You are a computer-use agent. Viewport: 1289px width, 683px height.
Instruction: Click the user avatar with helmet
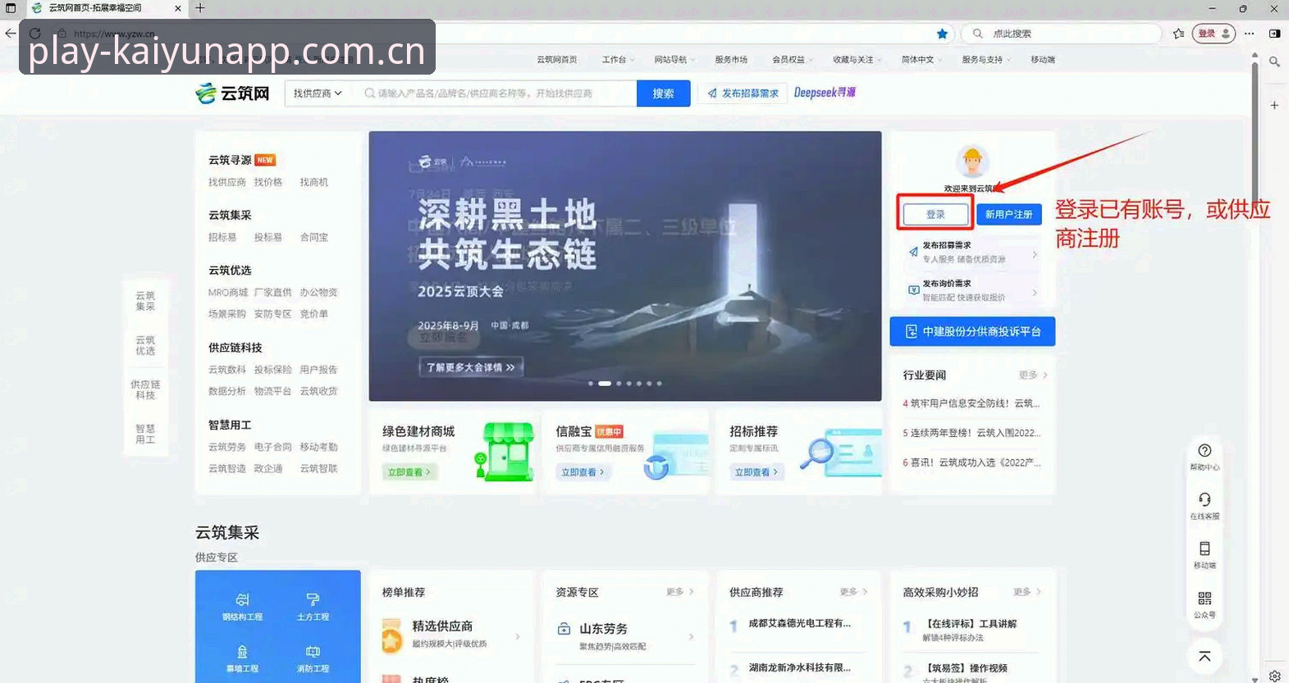tap(972, 162)
